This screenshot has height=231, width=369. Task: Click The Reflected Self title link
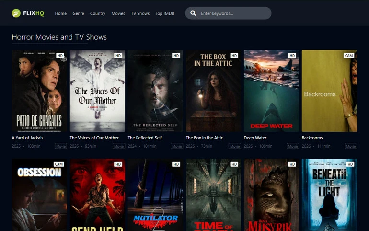(x=145, y=138)
